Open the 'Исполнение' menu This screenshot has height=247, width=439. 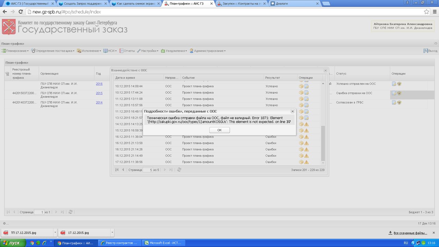point(89,51)
